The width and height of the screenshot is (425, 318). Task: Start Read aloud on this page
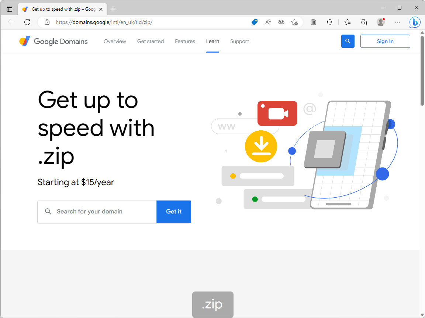pyautogui.click(x=267, y=22)
